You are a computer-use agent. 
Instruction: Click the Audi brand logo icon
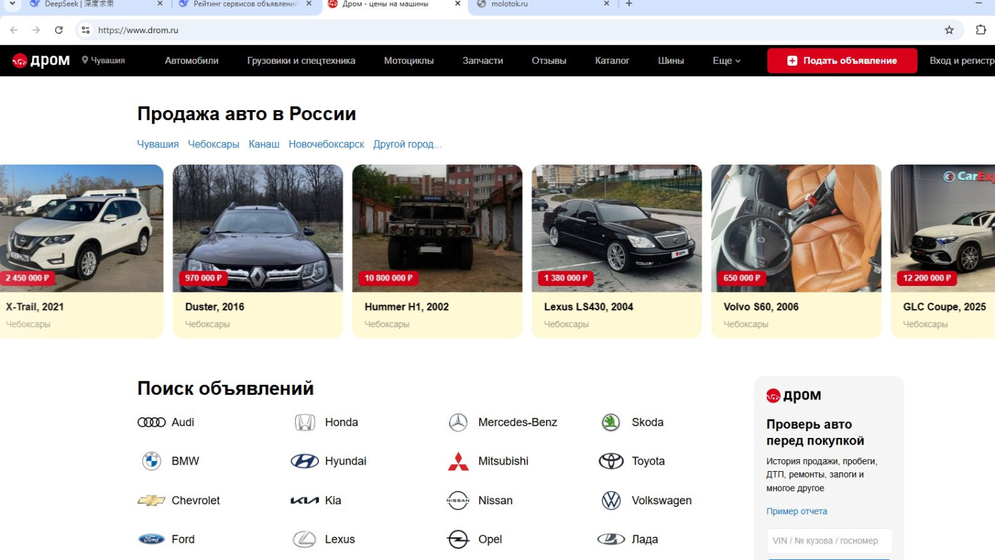coord(151,423)
